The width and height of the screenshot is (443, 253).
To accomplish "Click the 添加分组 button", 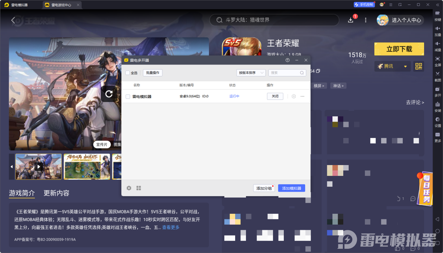I will tap(264, 188).
